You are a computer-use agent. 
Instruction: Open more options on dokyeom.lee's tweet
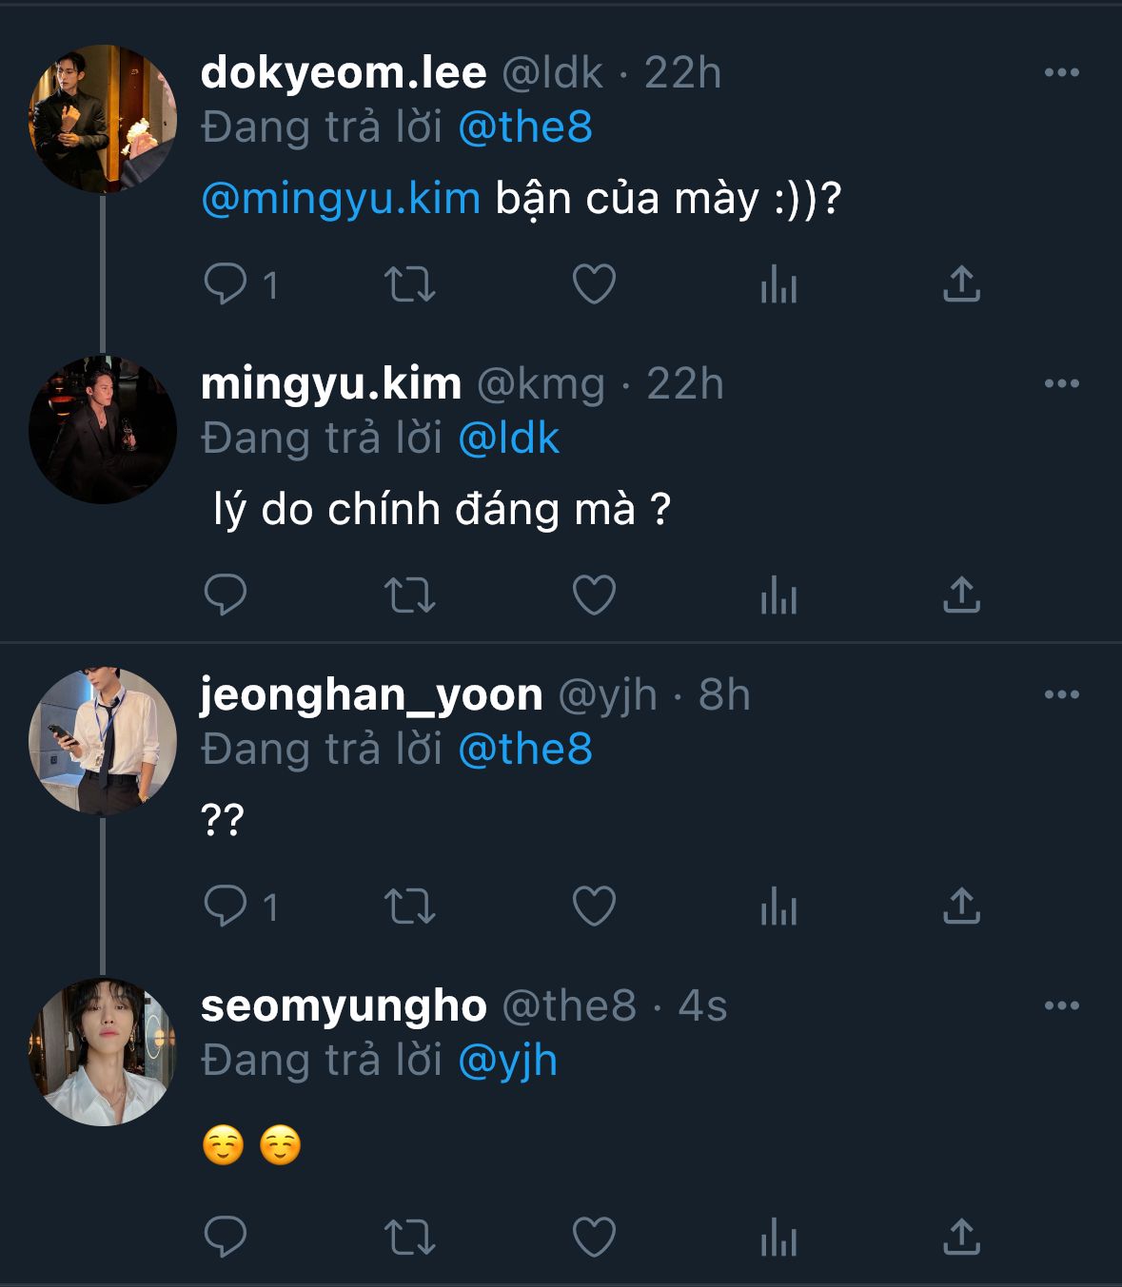click(1061, 73)
